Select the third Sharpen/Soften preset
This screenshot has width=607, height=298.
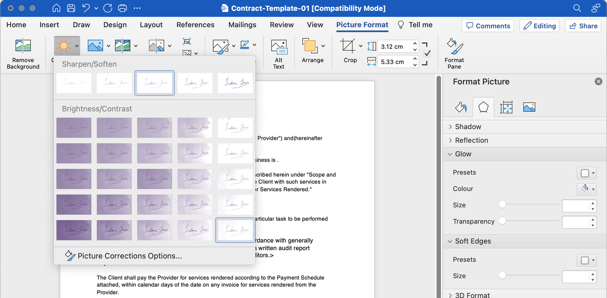(155, 83)
